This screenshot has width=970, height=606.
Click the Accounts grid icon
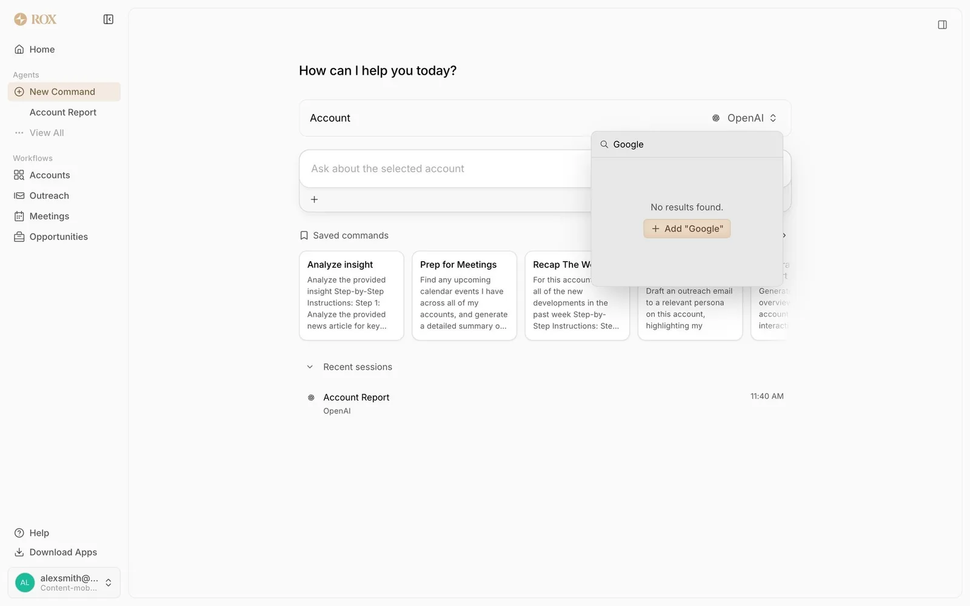point(19,175)
